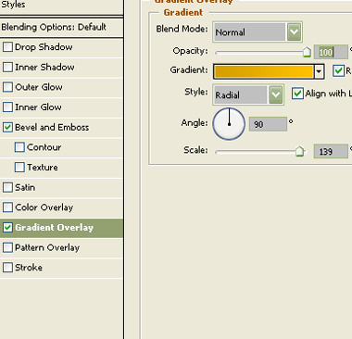Select the Texture sub-style label

pos(43,168)
